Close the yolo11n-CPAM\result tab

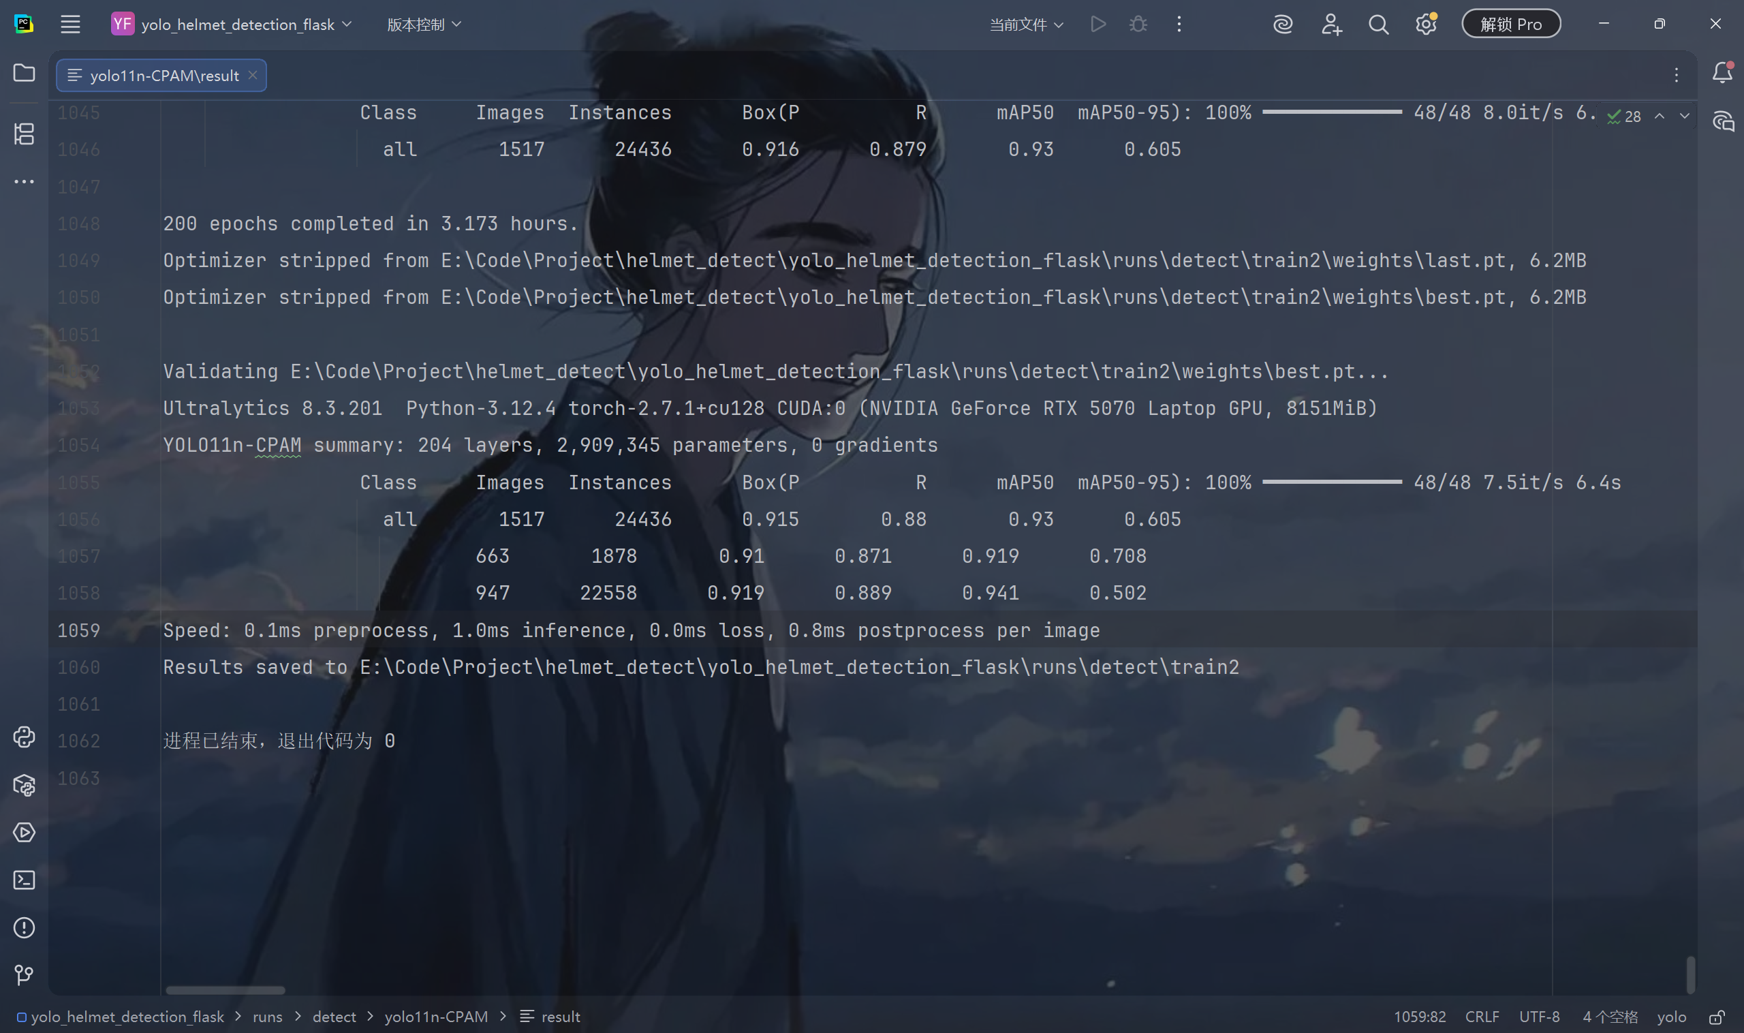[x=253, y=74]
